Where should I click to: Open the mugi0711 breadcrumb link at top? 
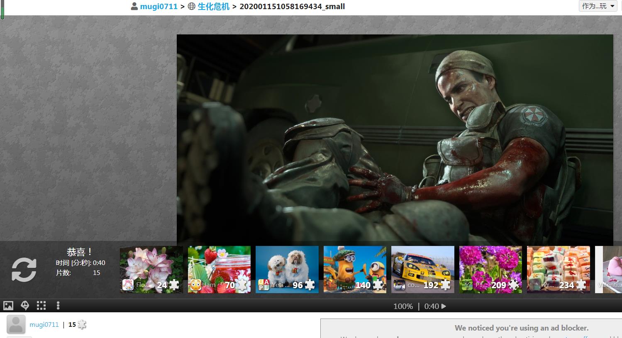click(159, 6)
